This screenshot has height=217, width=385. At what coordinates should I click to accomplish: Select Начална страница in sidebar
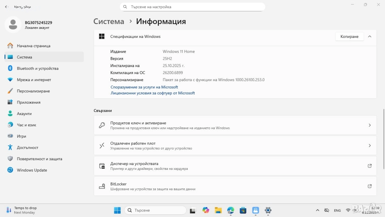pos(33,46)
